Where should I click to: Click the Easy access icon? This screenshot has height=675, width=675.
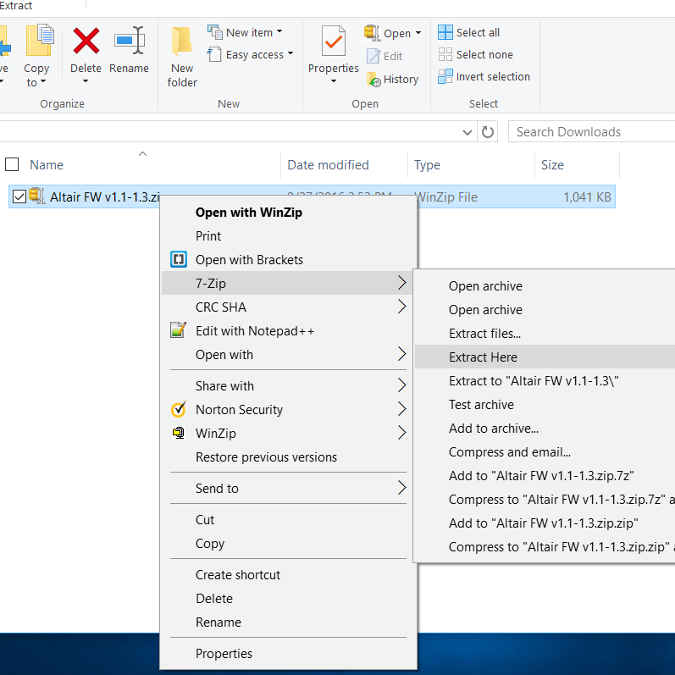click(x=214, y=55)
